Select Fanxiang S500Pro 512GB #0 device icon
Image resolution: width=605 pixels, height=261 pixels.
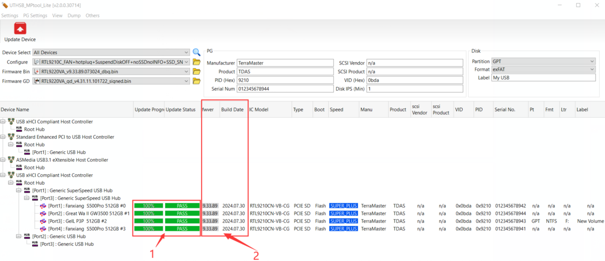43,206
